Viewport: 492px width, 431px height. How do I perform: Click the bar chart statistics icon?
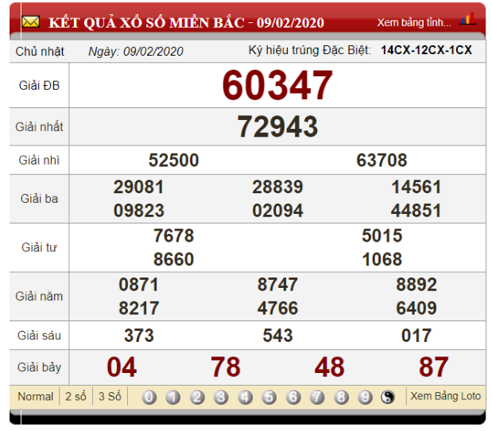[x=468, y=19]
